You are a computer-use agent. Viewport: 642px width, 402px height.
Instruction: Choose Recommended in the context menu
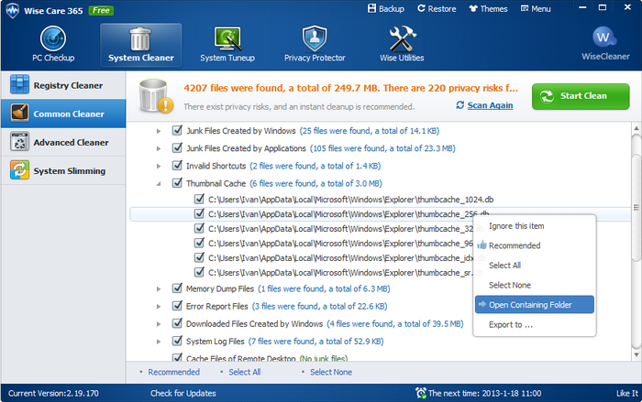(535, 245)
